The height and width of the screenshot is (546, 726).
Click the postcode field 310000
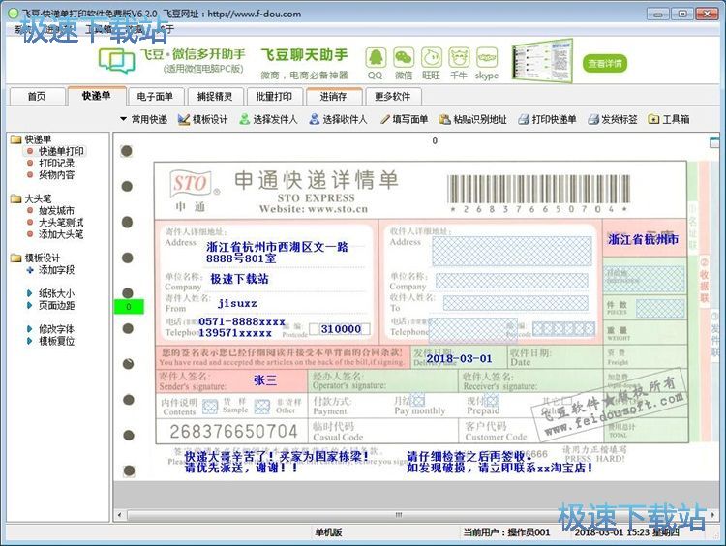tap(341, 329)
